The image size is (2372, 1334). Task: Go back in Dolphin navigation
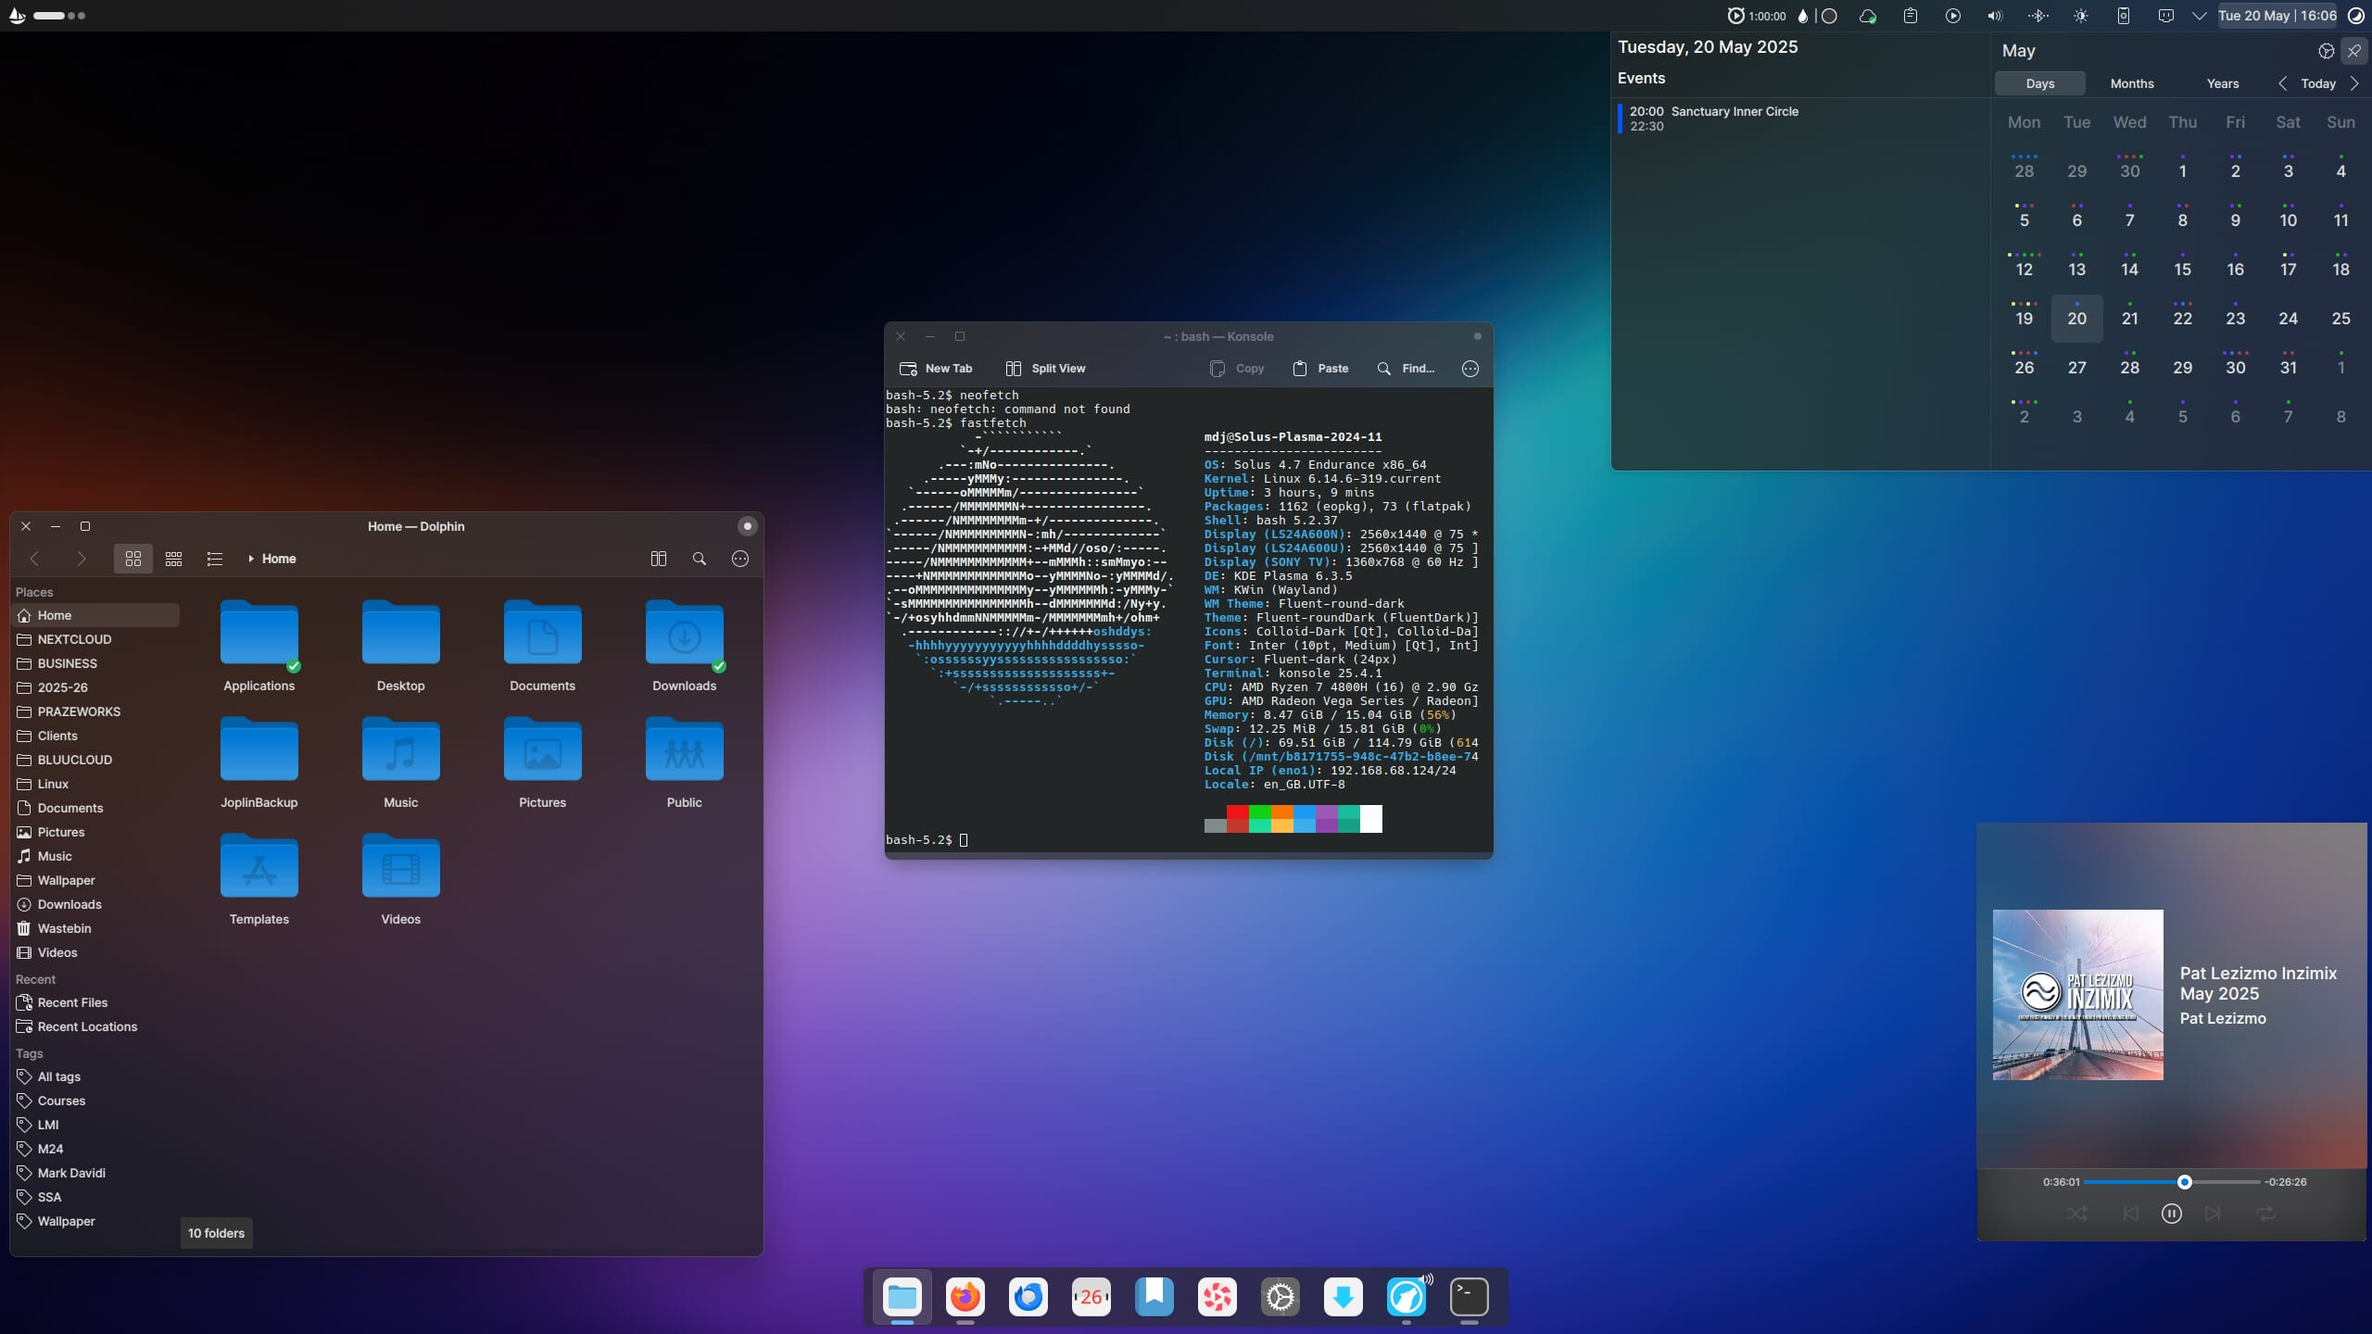34,559
